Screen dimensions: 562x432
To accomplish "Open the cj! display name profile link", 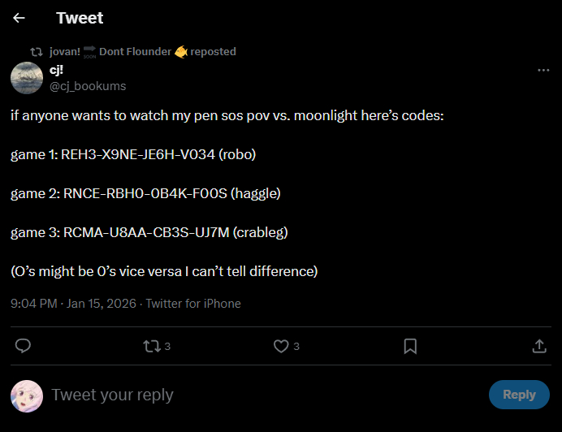I will [x=57, y=70].
